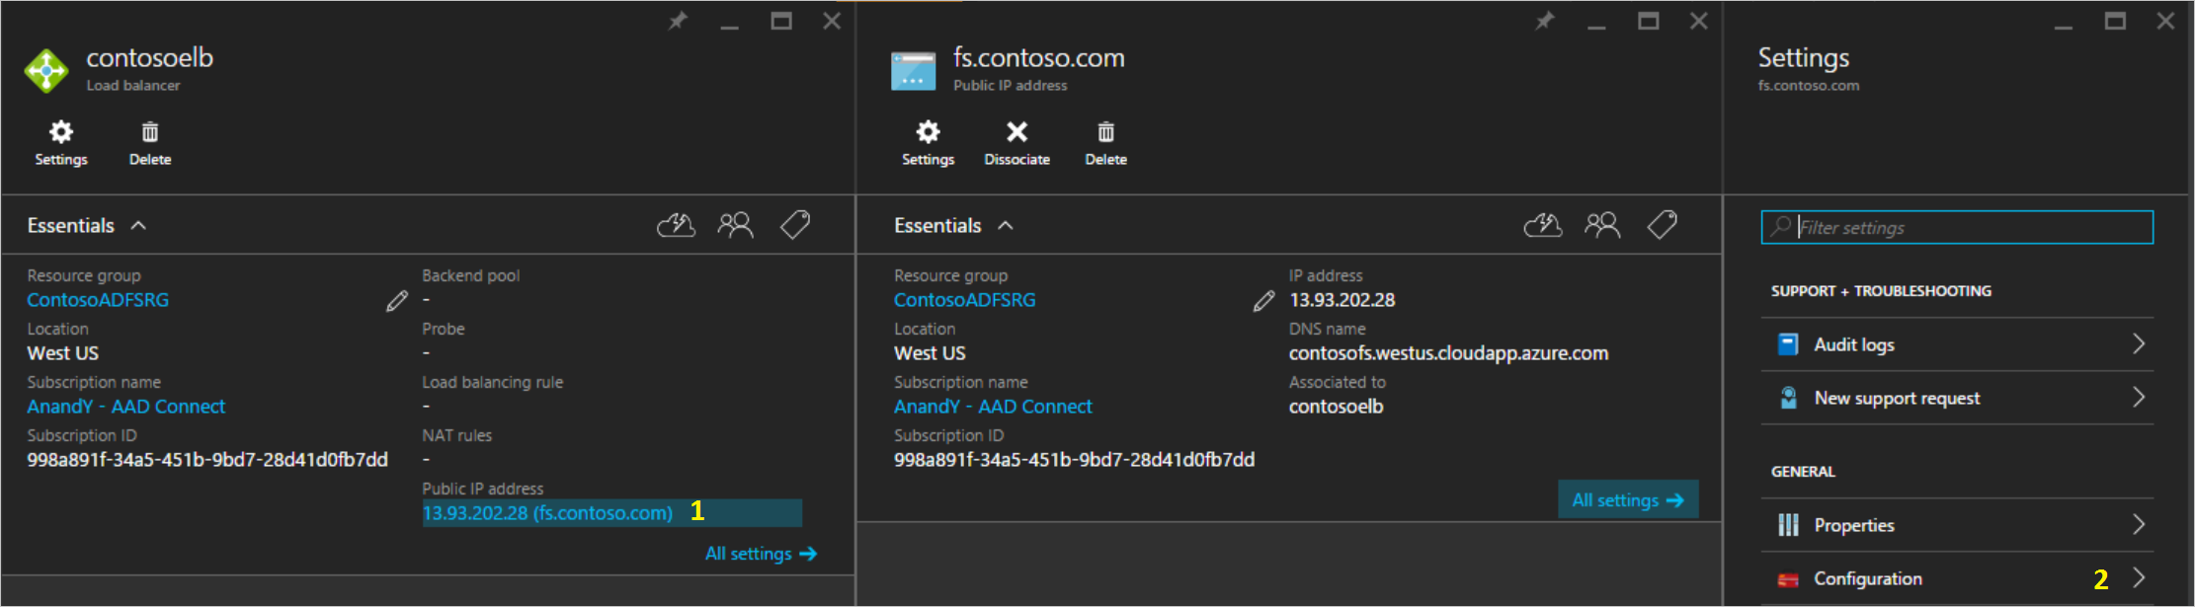Viewport: 2195px width, 607px height.
Task: Expand the Audit logs chevron
Action: [2139, 343]
